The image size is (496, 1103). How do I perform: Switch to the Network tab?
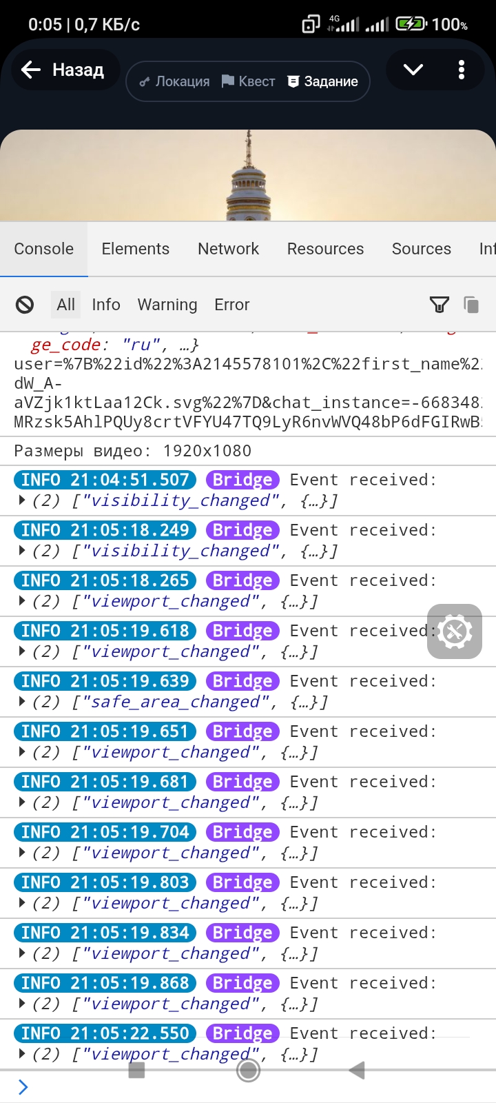coord(228,249)
